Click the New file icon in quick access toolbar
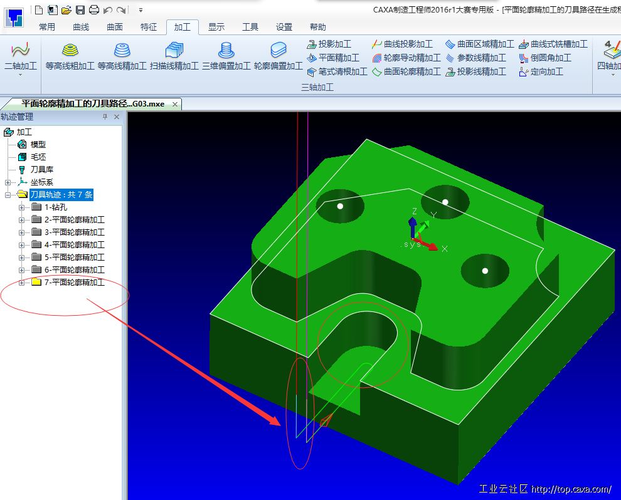Image resolution: width=621 pixels, height=500 pixels. pyautogui.click(x=39, y=9)
